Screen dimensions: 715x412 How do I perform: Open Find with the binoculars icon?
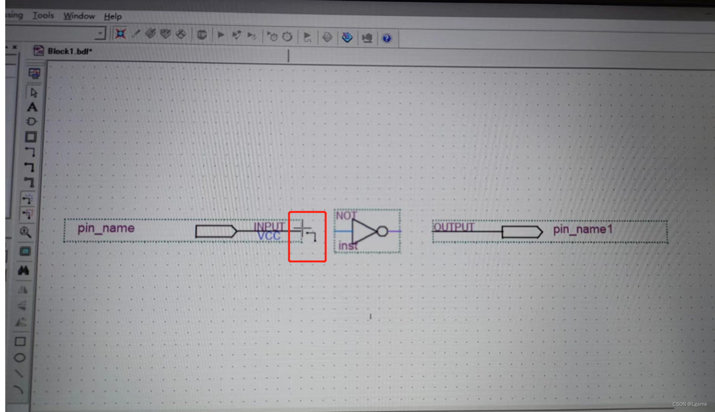point(24,271)
